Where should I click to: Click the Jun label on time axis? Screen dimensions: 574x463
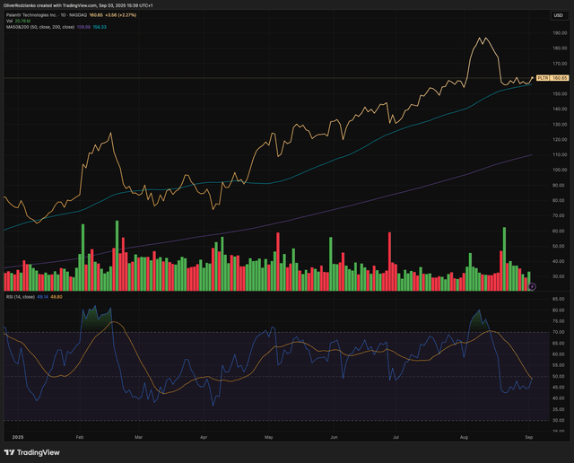click(x=334, y=437)
